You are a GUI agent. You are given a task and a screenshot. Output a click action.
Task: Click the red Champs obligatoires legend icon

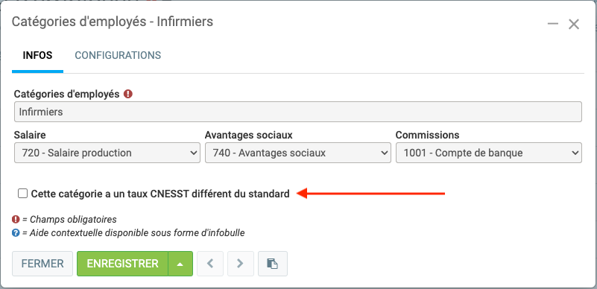[16, 220]
